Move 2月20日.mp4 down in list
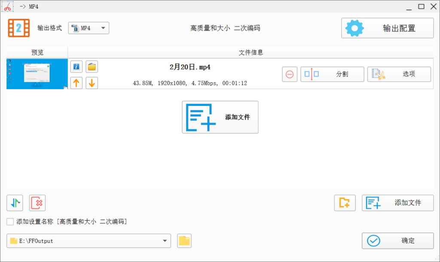Viewport: 440px width, 262px height. coord(92,83)
